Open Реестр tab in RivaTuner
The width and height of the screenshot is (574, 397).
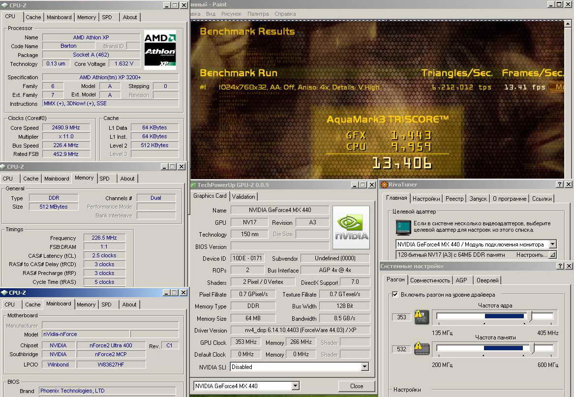(x=454, y=199)
